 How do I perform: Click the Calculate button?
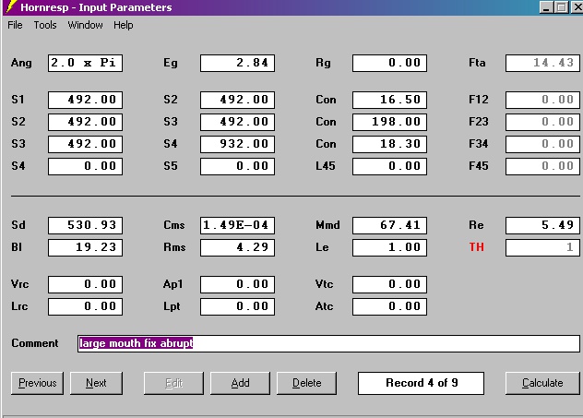[x=542, y=383]
